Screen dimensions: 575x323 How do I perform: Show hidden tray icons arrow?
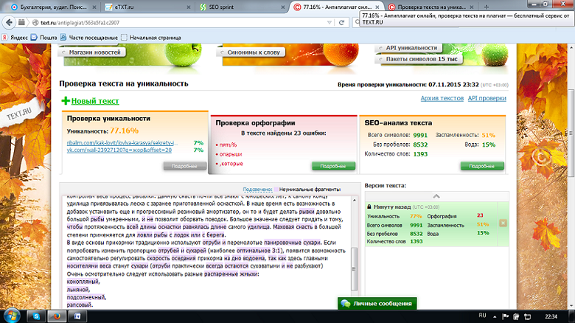coord(495,316)
